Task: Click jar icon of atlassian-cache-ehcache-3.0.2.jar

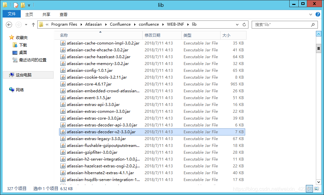Action: [x=63, y=50]
